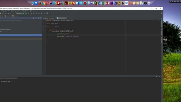Click the Help question mark icon
This screenshot has height=102, width=181.
44,13
